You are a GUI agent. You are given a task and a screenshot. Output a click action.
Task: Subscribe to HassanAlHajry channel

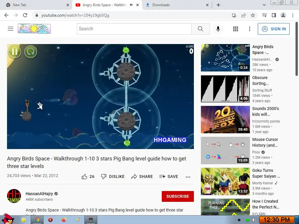178,196
